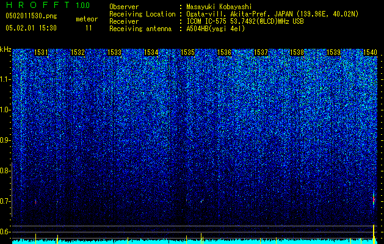Click the 1532 time marker

pos(78,52)
